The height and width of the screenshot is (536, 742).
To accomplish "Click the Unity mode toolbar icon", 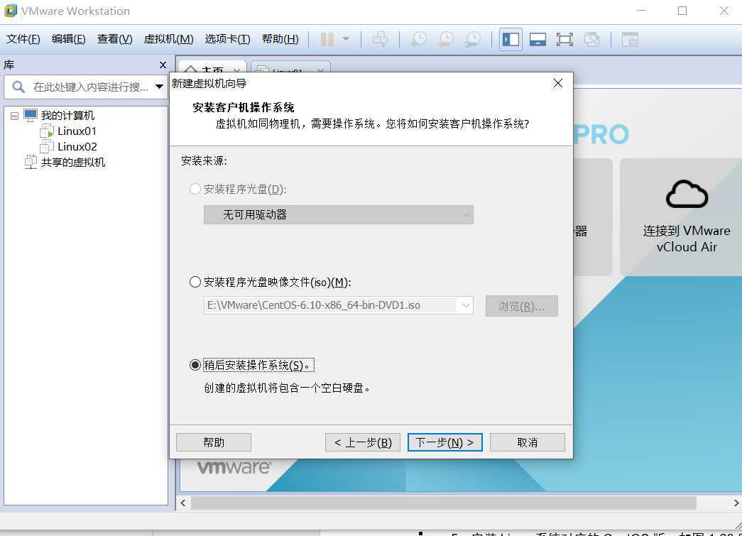I will click(x=591, y=39).
